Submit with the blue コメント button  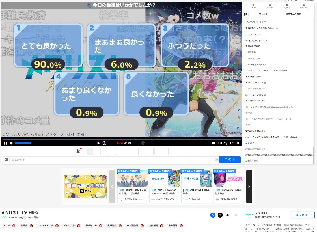point(230,159)
